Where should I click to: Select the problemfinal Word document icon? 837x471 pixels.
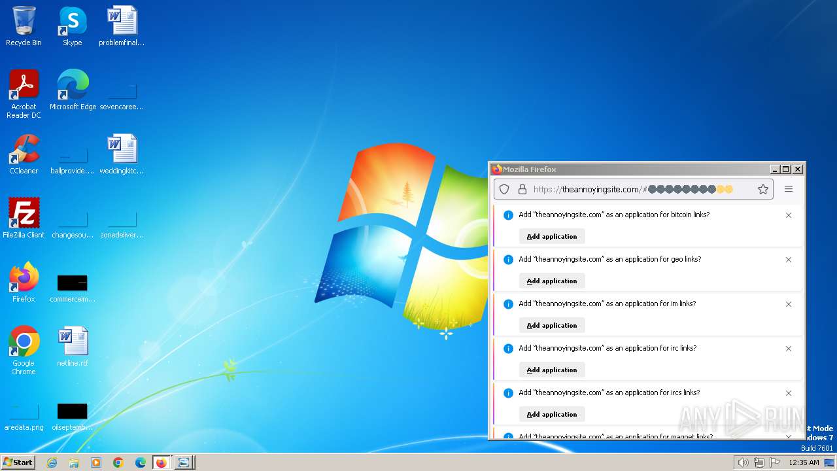[122, 26]
